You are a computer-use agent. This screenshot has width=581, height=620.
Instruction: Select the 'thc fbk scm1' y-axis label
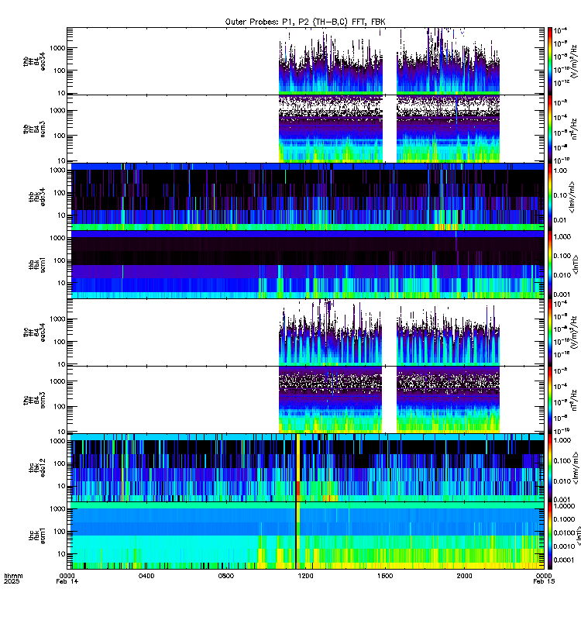tap(36, 536)
